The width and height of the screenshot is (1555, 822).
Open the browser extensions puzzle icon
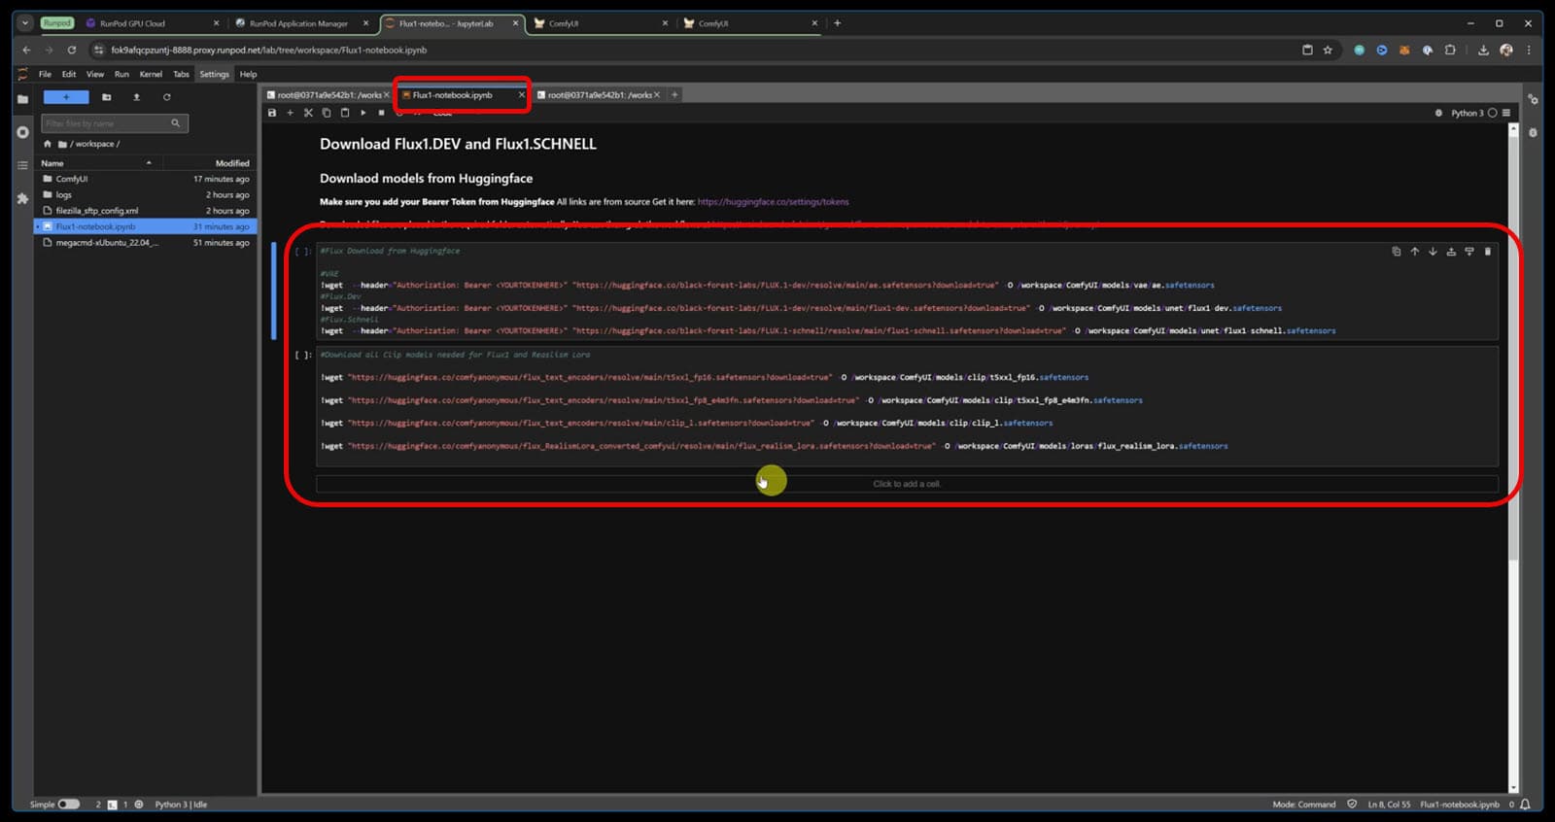pyautogui.click(x=1450, y=50)
